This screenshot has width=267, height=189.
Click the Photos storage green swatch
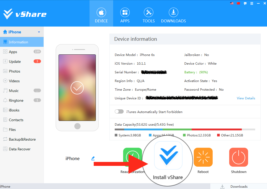pos(184,135)
